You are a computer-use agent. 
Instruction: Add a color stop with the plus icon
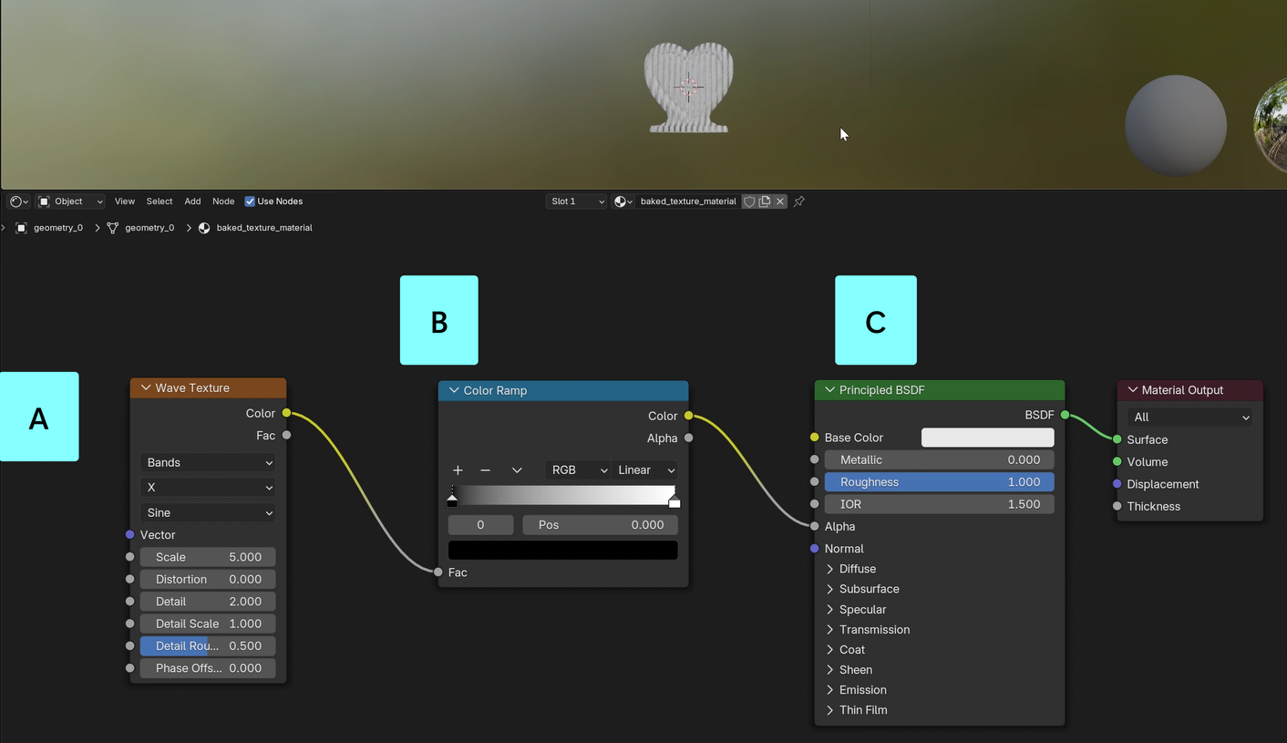(x=458, y=470)
